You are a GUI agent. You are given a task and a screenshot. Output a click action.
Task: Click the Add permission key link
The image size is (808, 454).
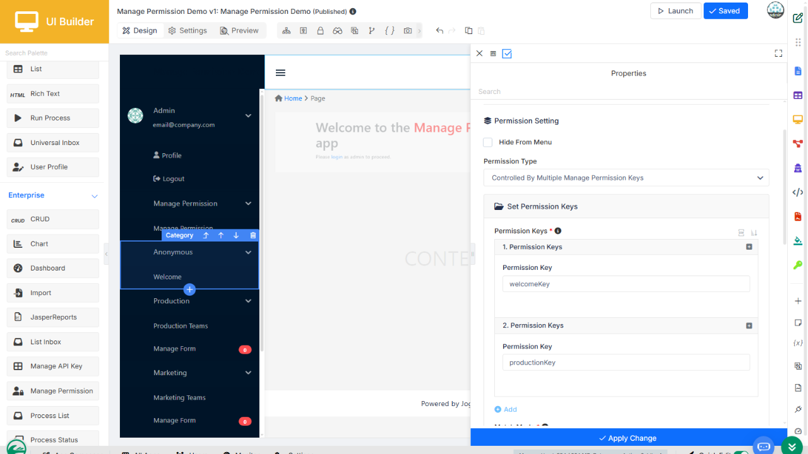coord(506,409)
